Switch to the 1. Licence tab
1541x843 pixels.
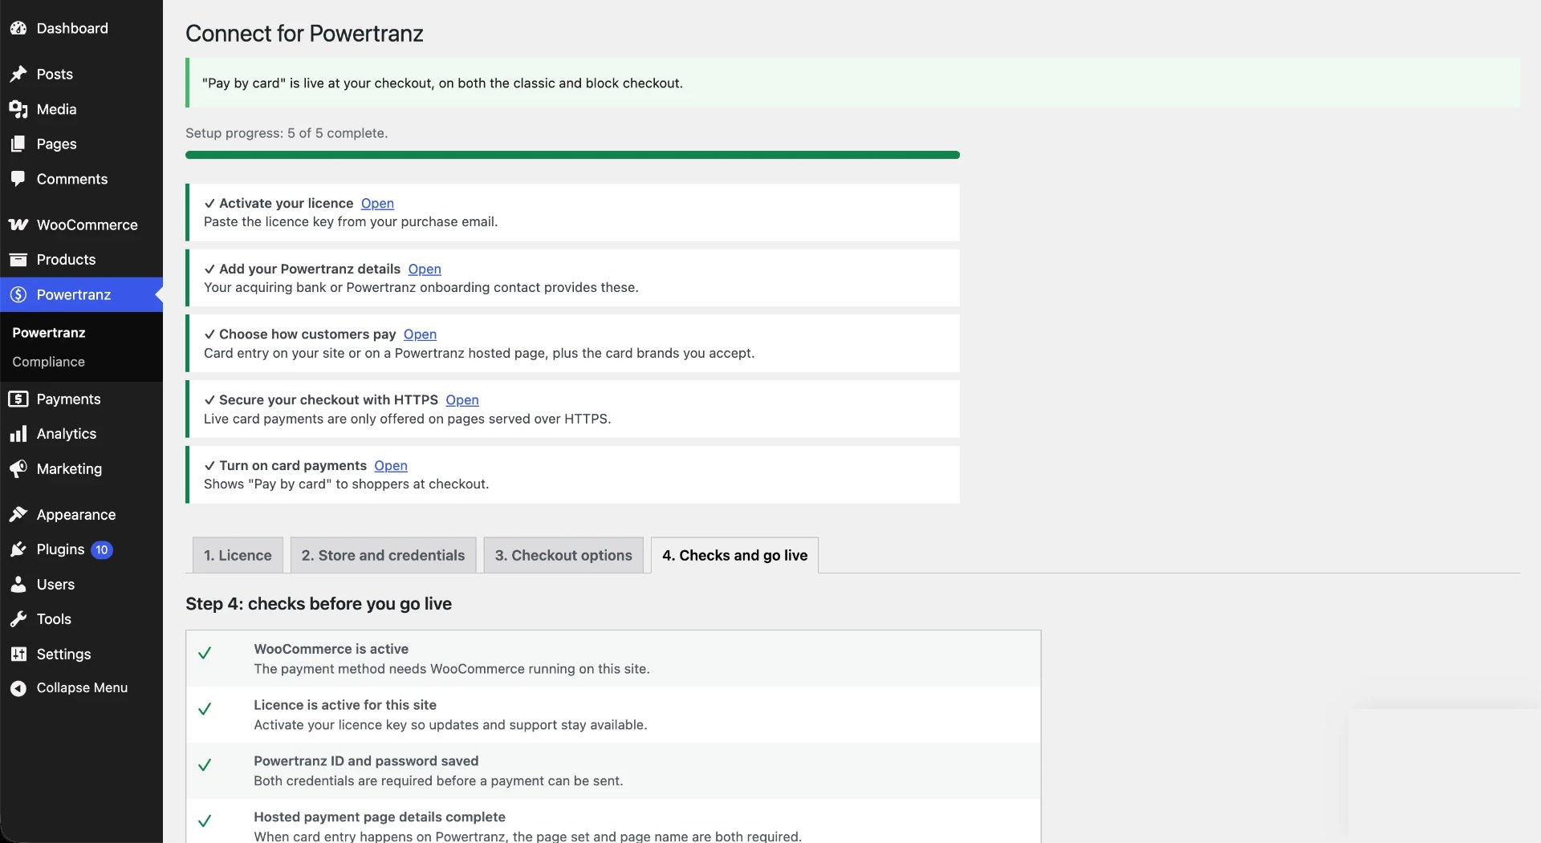click(x=238, y=555)
